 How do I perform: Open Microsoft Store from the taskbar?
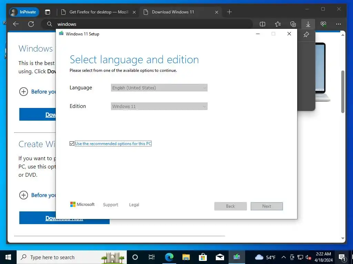click(203, 257)
